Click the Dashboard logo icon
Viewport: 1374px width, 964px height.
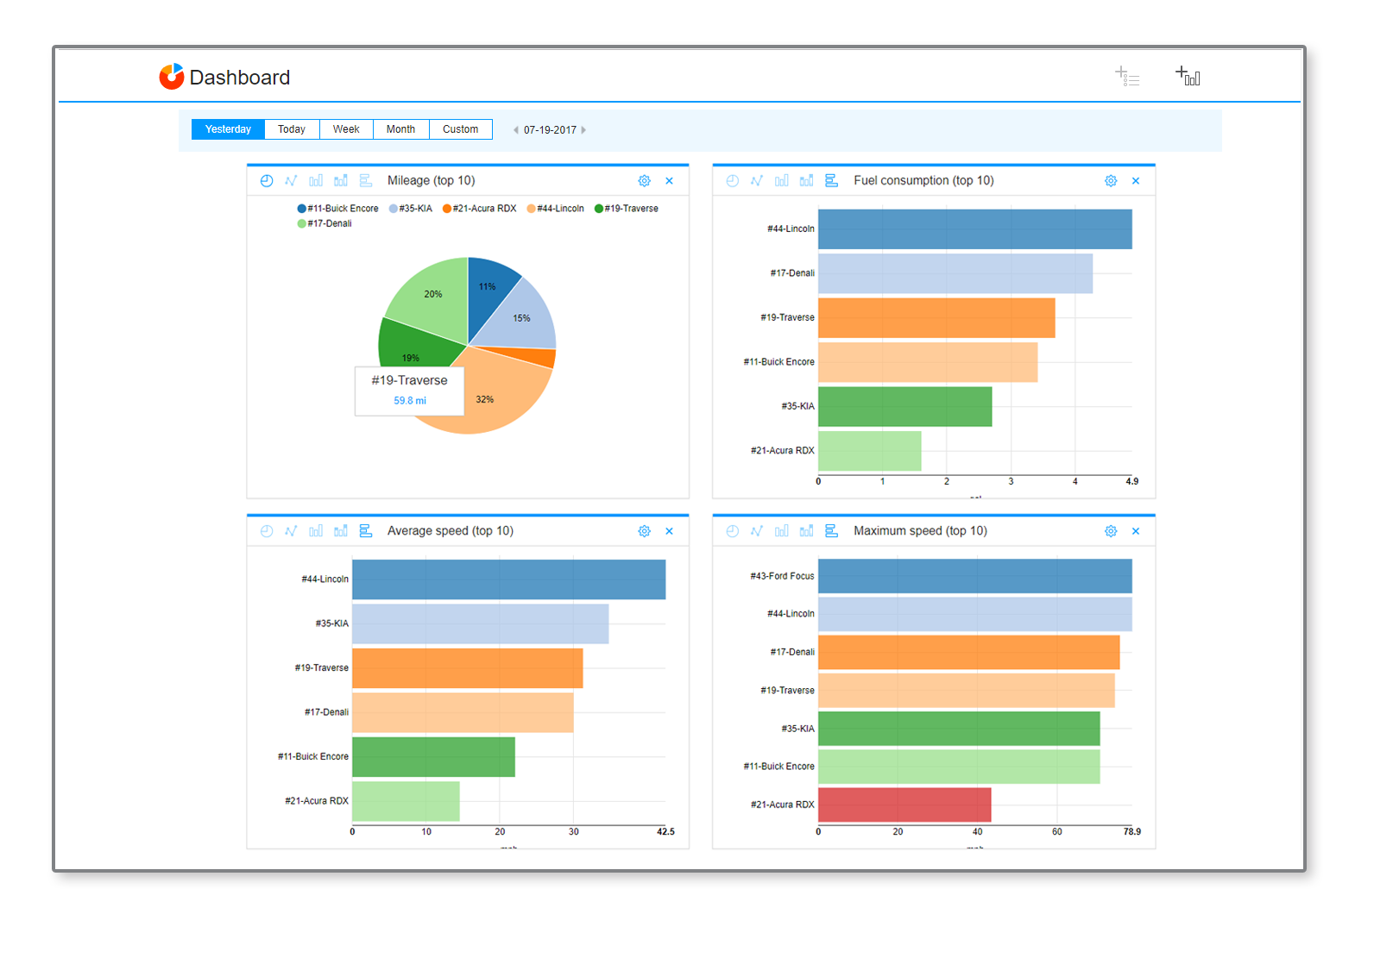coord(172,77)
